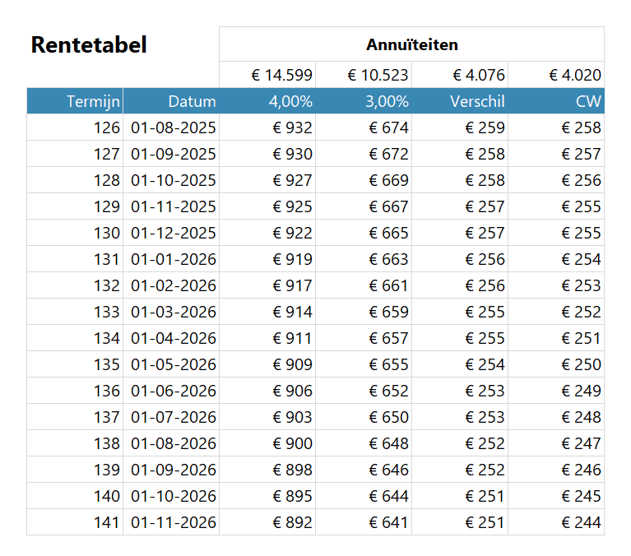Click date cell 01-01-2026
This screenshot has width=631, height=556.
[173, 259]
